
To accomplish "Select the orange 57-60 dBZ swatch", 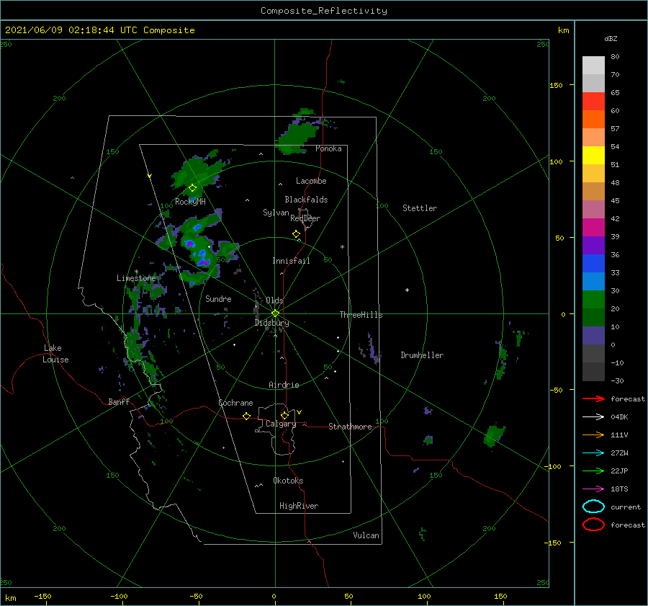I will click(x=593, y=119).
